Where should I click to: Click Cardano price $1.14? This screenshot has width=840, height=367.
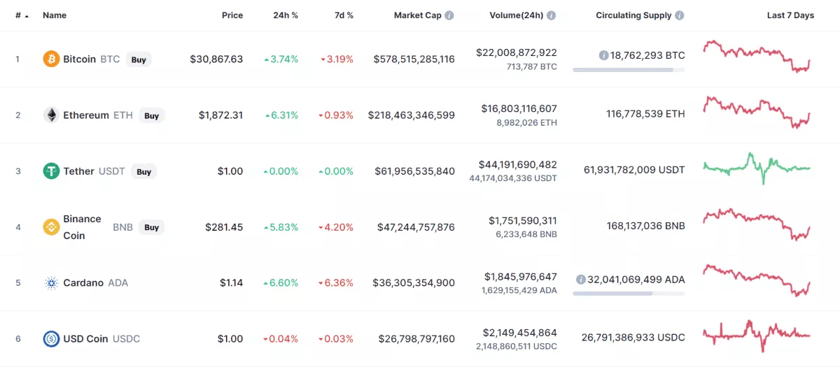(x=231, y=283)
